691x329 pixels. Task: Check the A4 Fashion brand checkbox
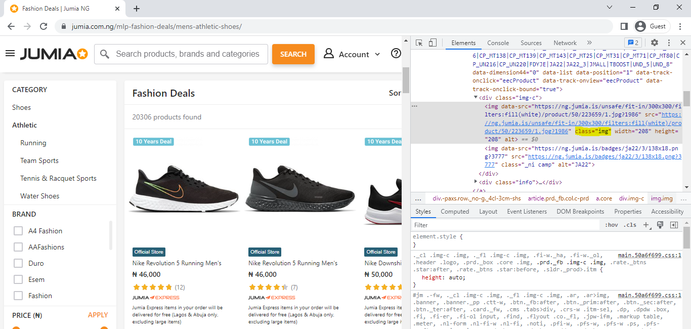point(18,231)
